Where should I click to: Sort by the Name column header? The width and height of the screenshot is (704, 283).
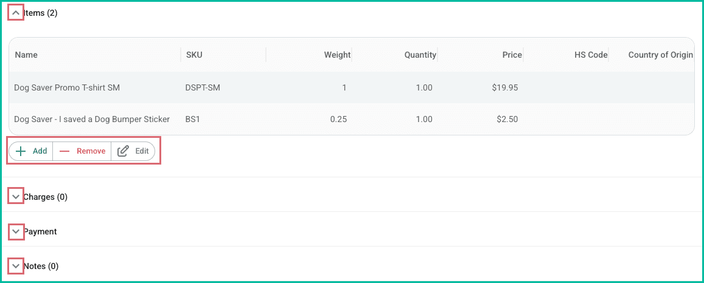(26, 55)
